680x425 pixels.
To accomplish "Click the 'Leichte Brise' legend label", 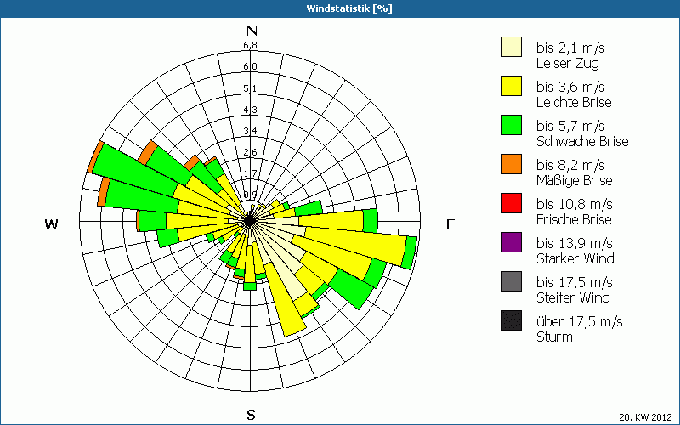I will 575,102.
